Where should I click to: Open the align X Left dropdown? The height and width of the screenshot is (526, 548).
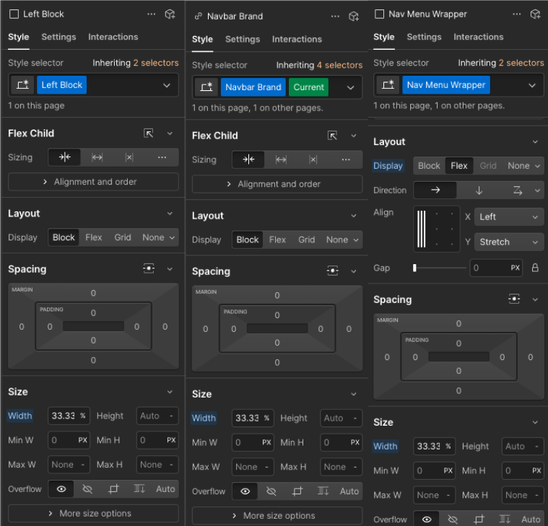coord(508,217)
